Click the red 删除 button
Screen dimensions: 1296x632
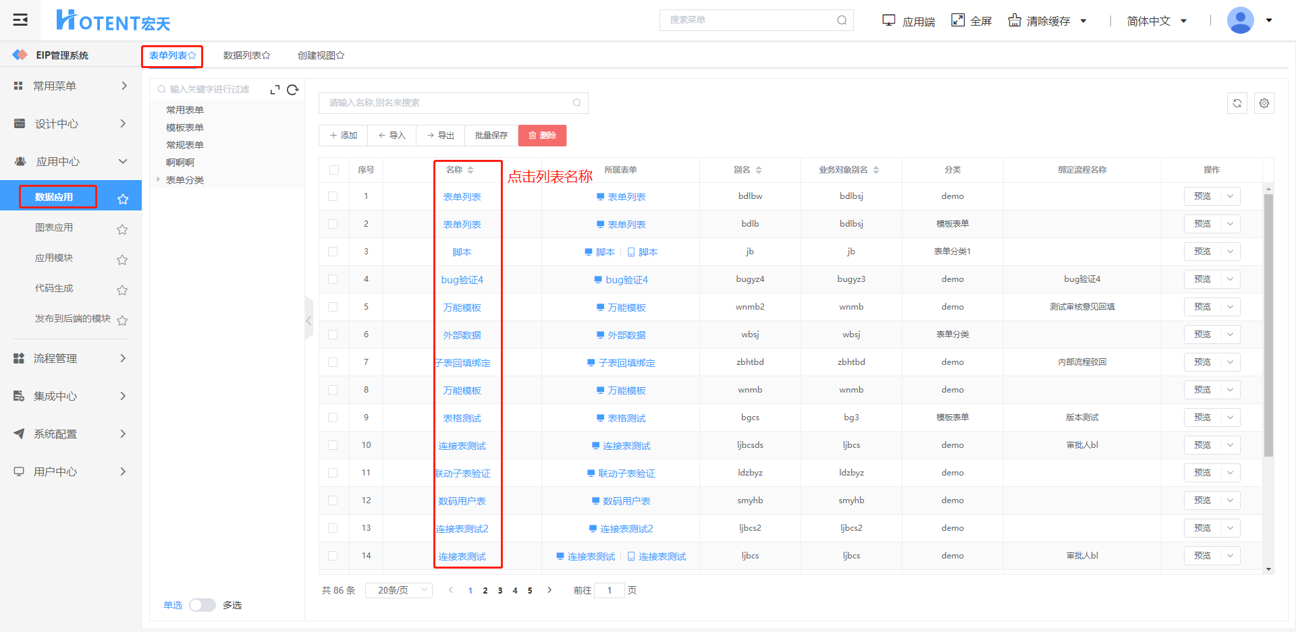(x=542, y=136)
